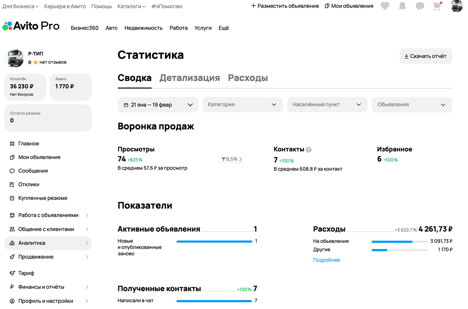Open Работа in main navigation

[179, 28]
